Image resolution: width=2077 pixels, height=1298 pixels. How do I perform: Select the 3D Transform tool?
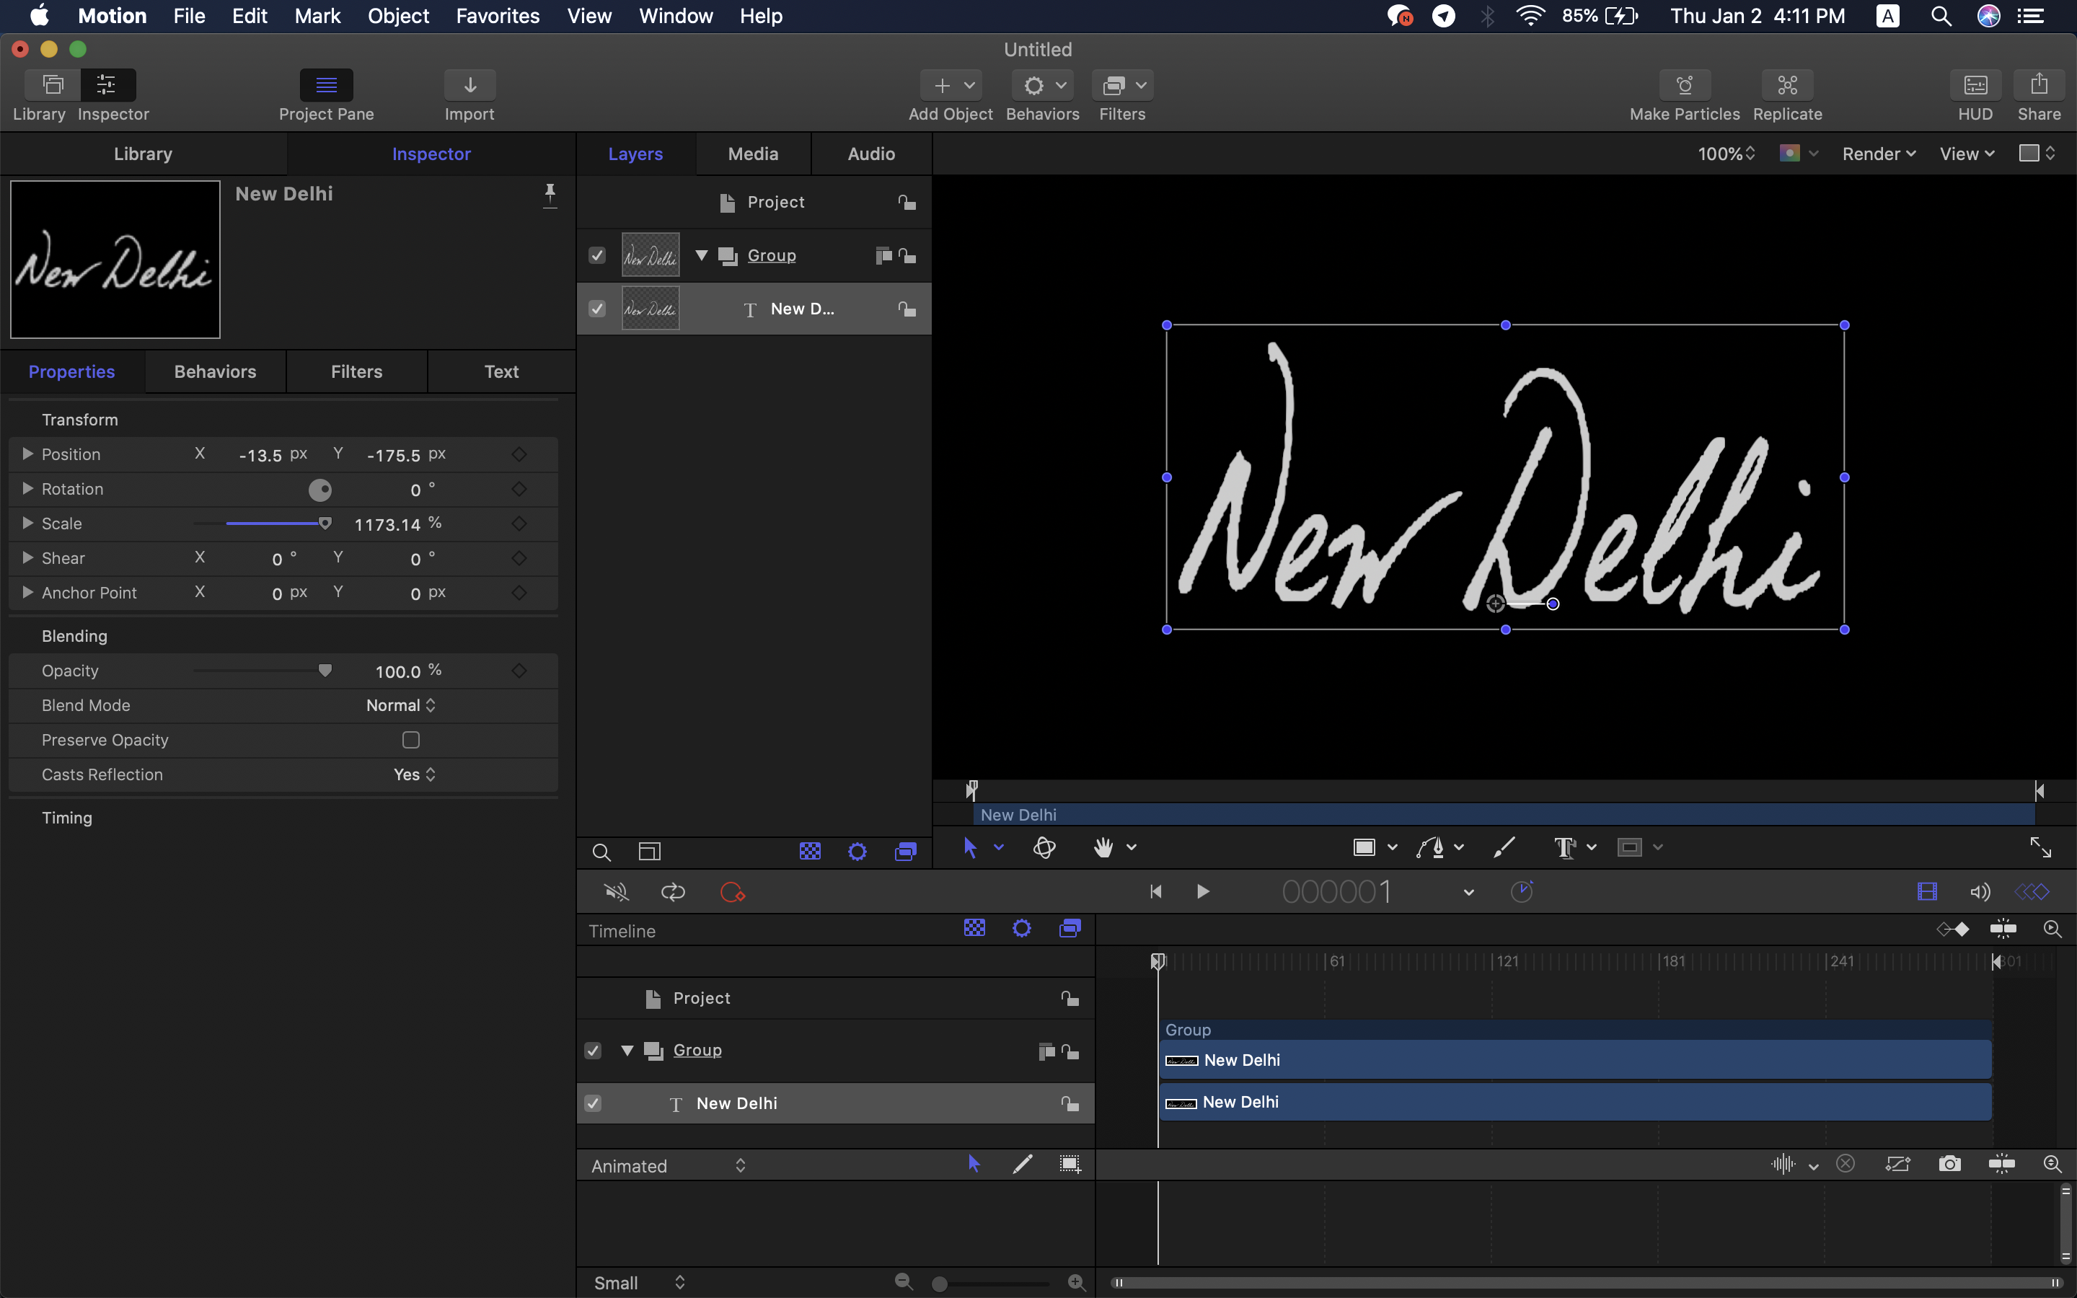click(1044, 848)
